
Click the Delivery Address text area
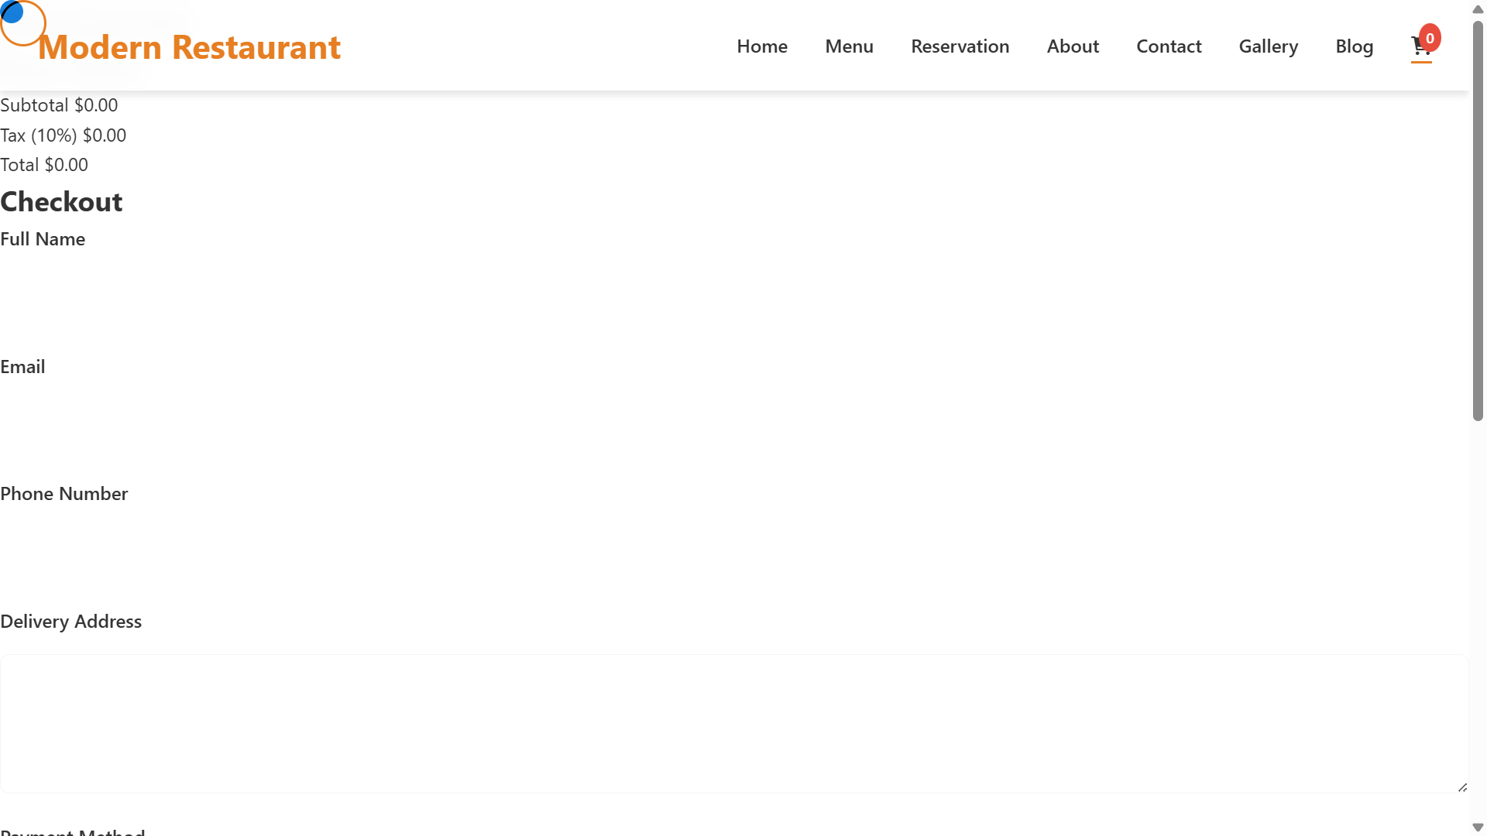[734, 724]
